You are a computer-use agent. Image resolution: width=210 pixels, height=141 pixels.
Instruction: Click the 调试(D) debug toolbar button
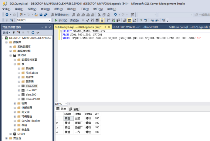tap(74, 20)
